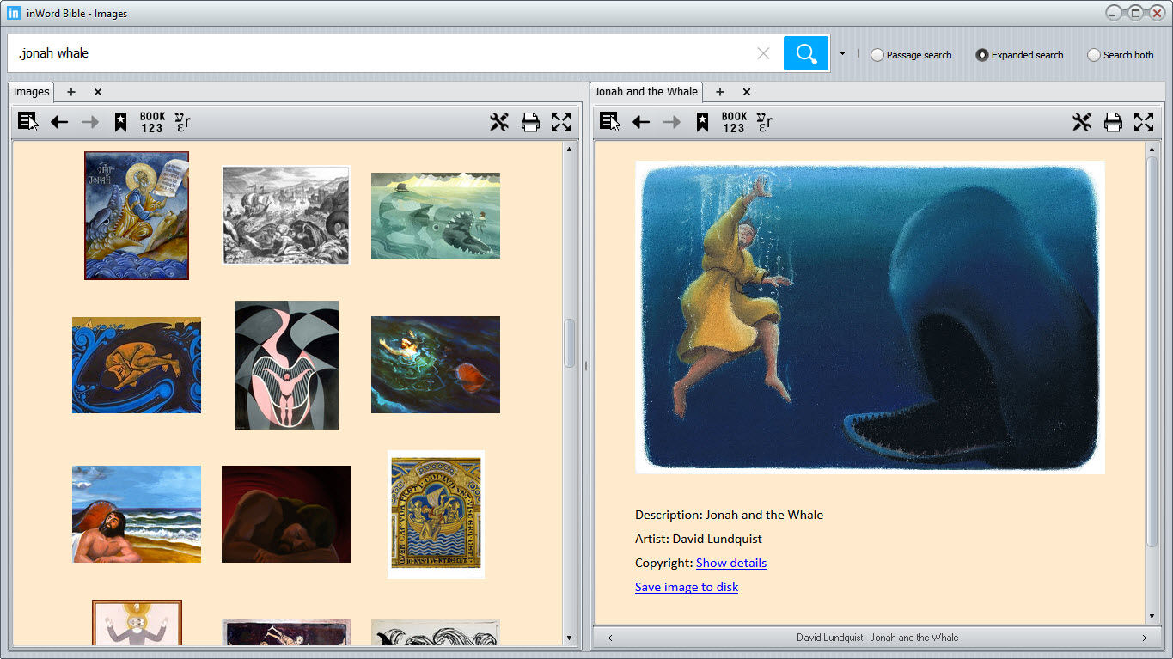
Task: Open Book 123 chooser in right pane
Action: tap(734, 122)
